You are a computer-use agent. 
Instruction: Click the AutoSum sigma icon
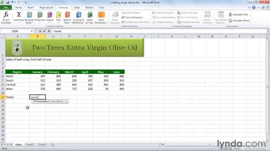pos(19,15)
